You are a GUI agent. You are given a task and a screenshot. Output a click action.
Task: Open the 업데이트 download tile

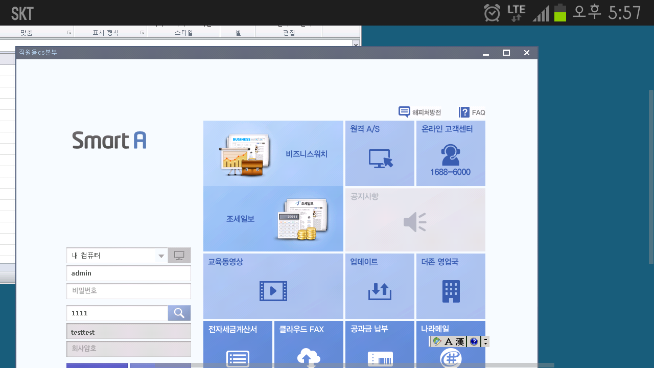point(380,286)
